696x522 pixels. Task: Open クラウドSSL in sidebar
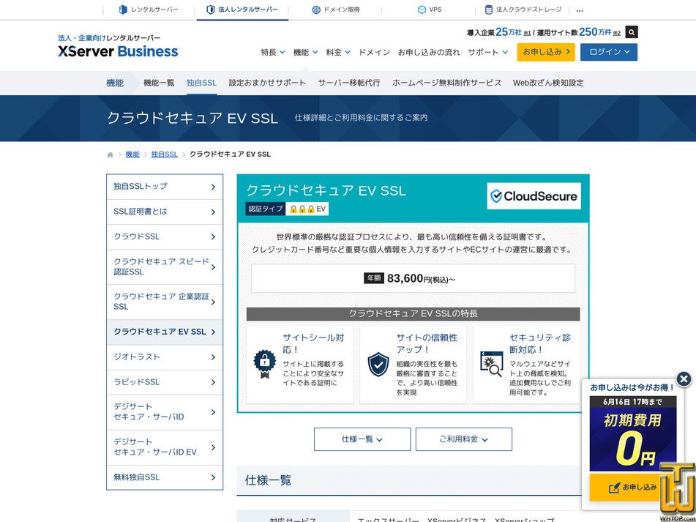[x=165, y=236]
